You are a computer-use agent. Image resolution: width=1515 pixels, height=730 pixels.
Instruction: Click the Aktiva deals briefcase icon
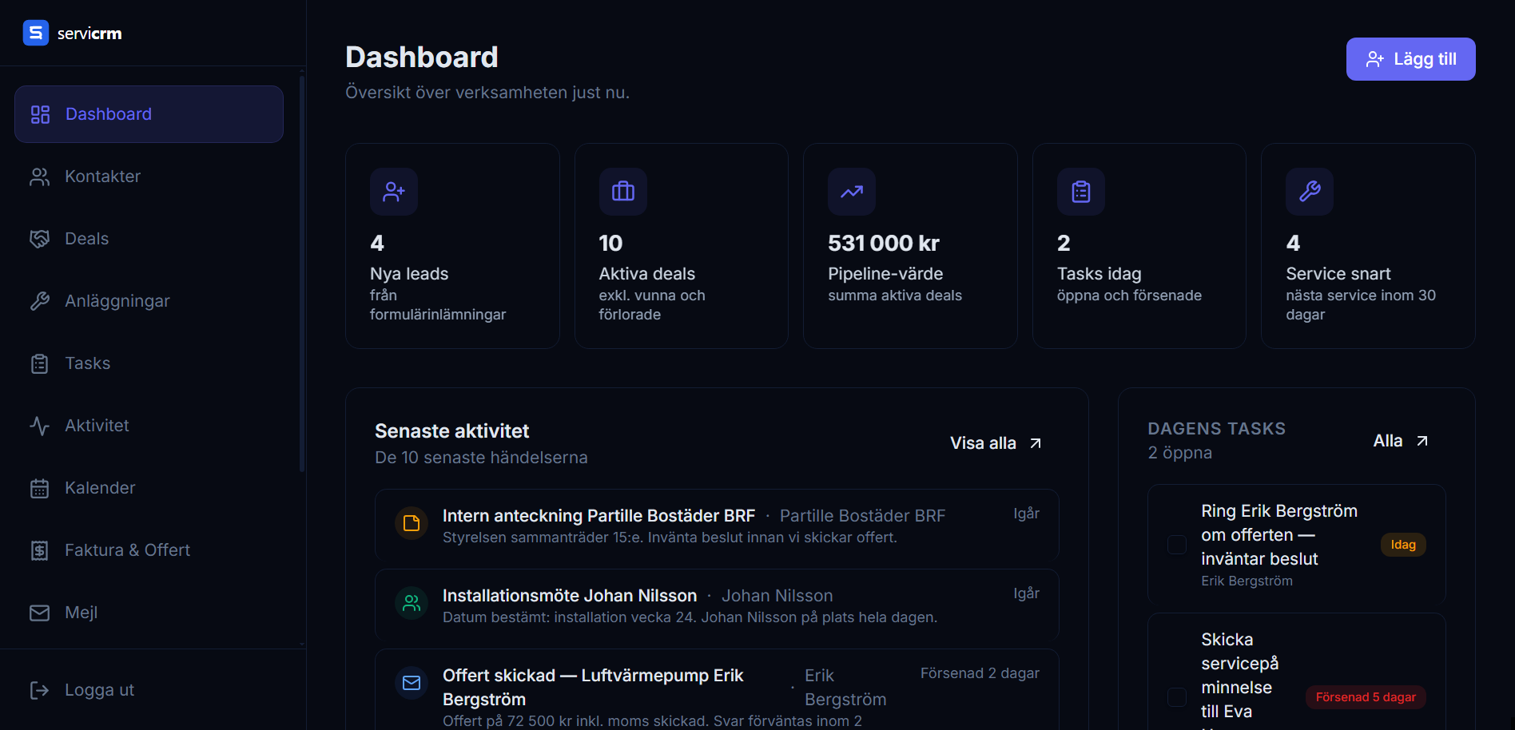(x=623, y=192)
